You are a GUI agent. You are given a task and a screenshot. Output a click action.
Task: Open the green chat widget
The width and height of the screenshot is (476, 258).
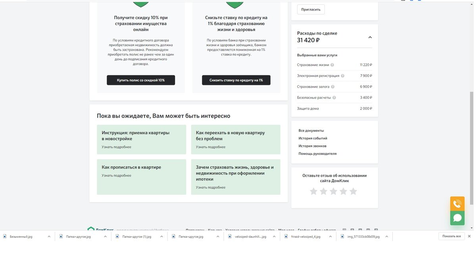click(x=457, y=218)
